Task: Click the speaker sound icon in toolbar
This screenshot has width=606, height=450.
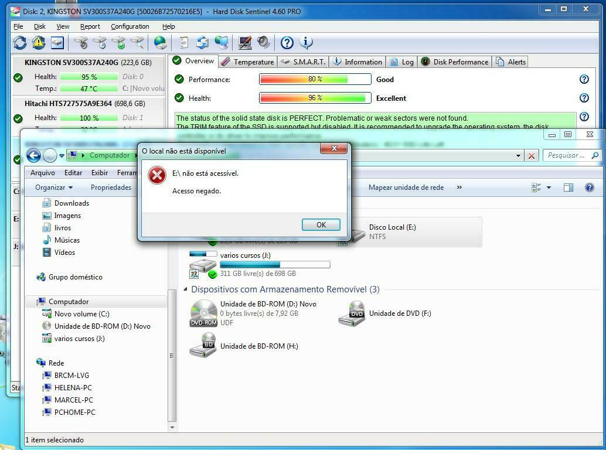Action: (x=264, y=42)
